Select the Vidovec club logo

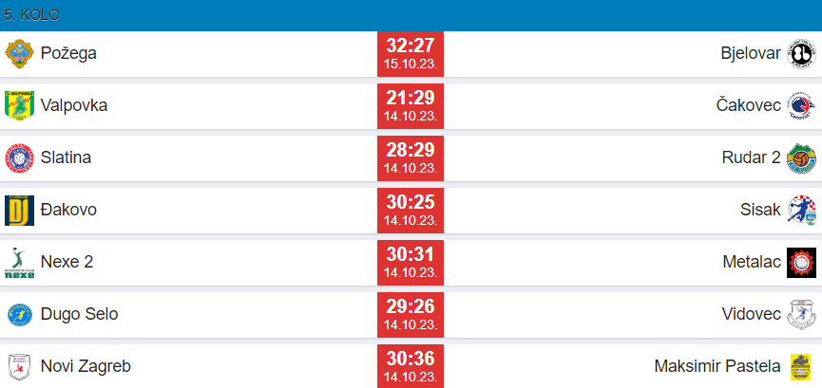(801, 314)
